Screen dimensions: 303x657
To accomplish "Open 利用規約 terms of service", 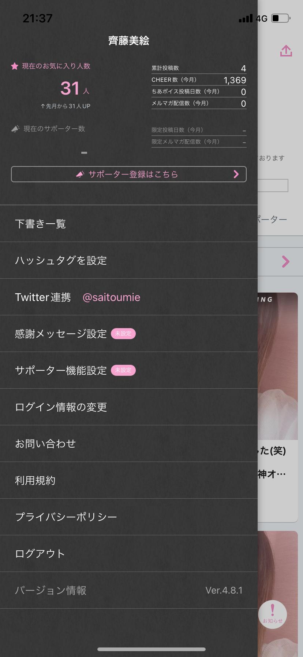I will click(x=129, y=480).
